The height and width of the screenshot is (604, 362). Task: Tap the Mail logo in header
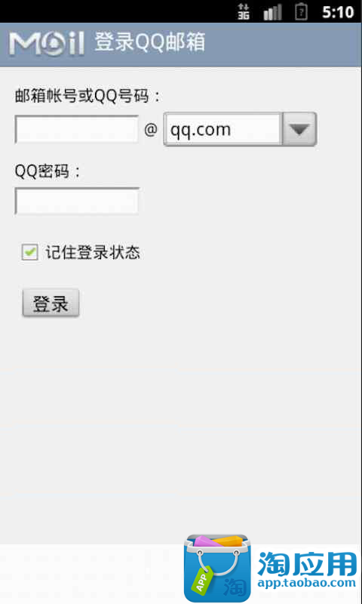[x=47, y=45]
